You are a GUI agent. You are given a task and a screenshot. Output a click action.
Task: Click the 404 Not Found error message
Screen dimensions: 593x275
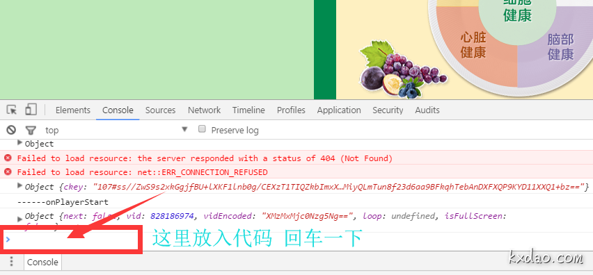pos(205,158)
